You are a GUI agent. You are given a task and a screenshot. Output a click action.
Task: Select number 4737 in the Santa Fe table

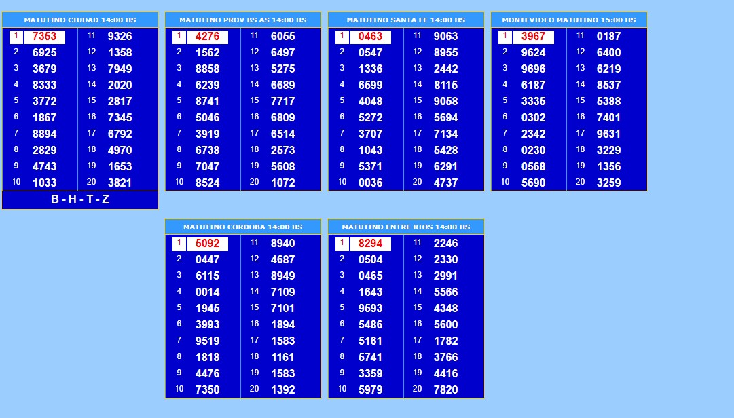[x=445, y=183]
